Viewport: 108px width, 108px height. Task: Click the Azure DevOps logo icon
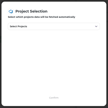(x=11, y=11)
